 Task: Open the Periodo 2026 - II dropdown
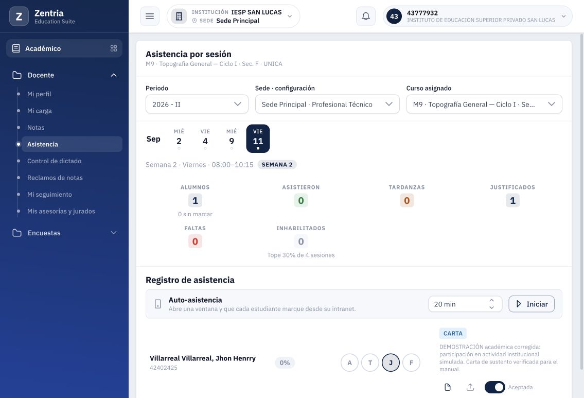coord(197,105)
